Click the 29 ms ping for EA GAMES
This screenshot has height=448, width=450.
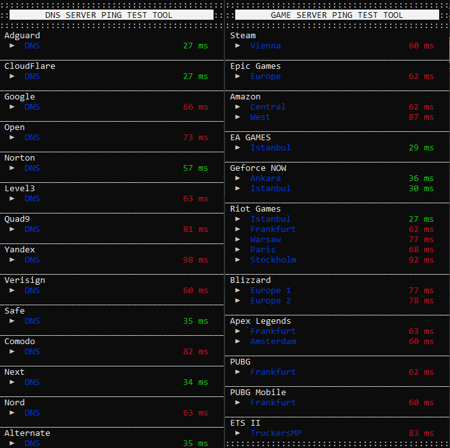(421, 147)
